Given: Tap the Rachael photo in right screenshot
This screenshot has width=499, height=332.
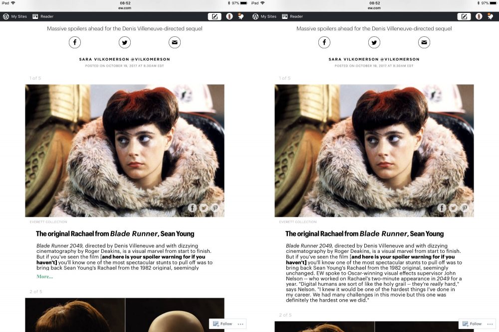Looking at the screenshot, I should [x=374, y=151].
